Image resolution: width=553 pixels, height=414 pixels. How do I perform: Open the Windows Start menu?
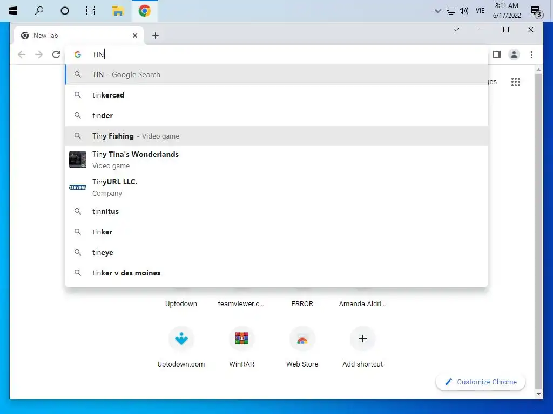pos(13,11)
